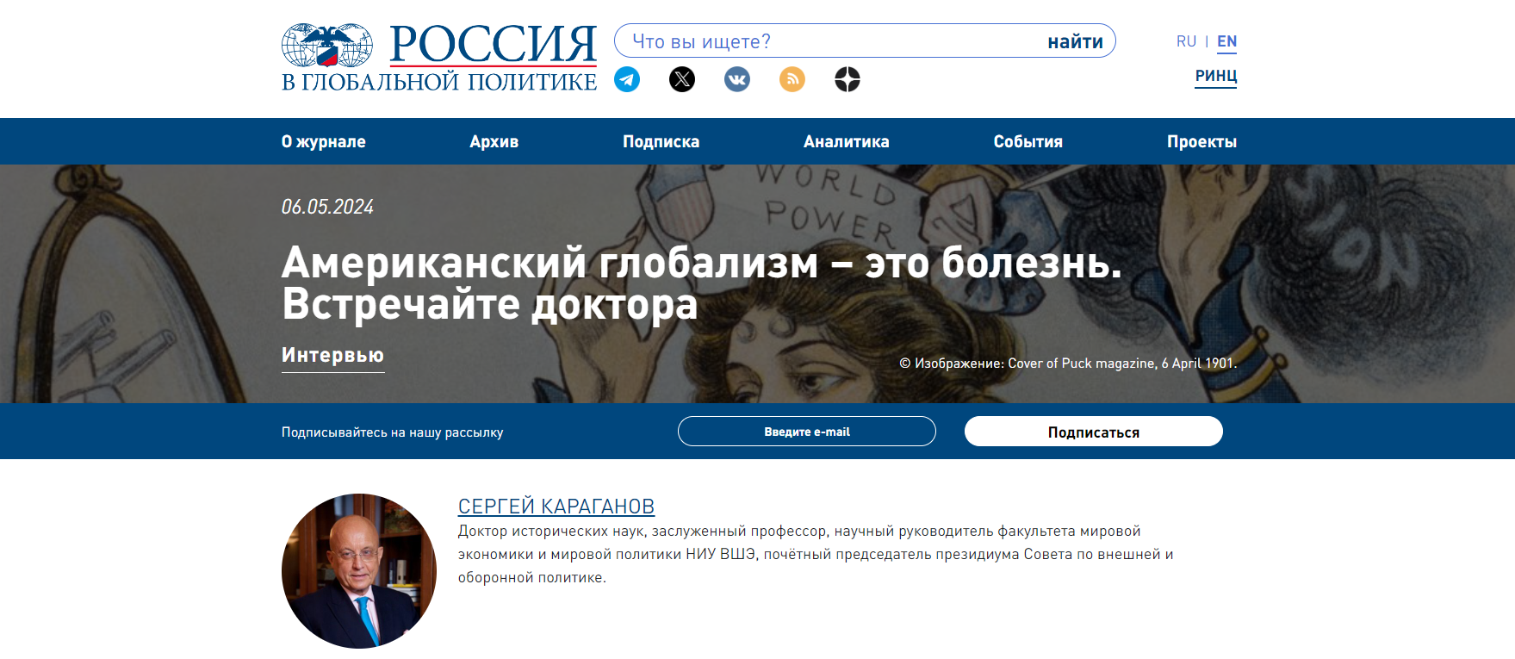Go to 'Проекты' in the navigation bar
This screenshot has width=1515, height=659.
coord(1202,141)
